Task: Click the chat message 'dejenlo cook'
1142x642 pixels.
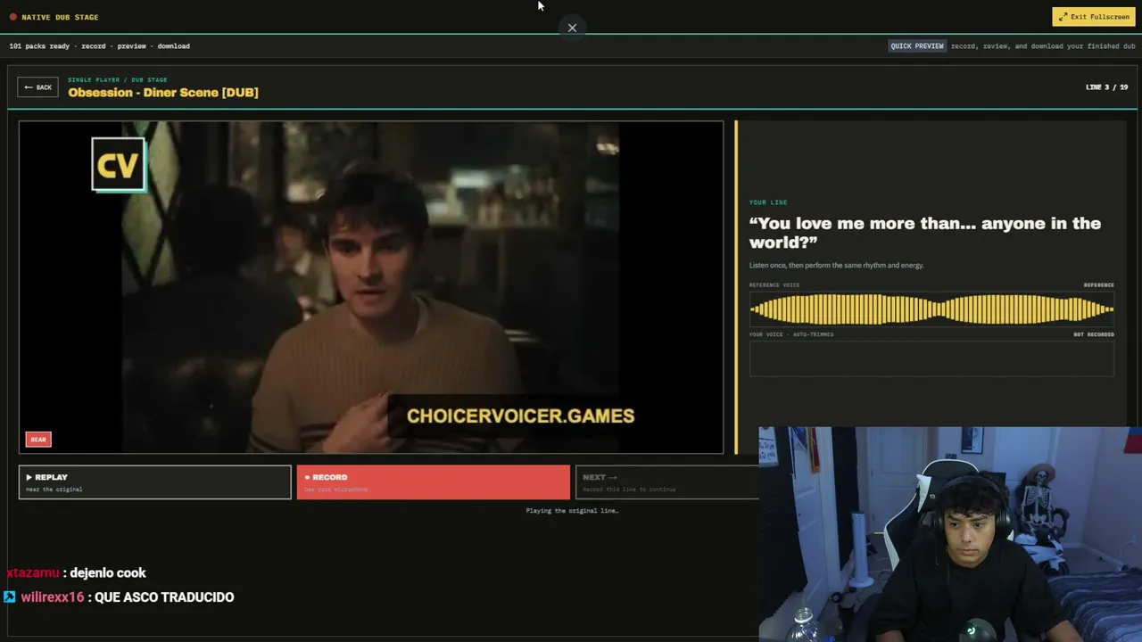Action: pyautogui.click(x=108, y=573)
